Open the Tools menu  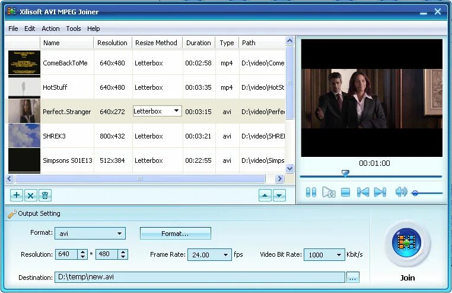73,29
